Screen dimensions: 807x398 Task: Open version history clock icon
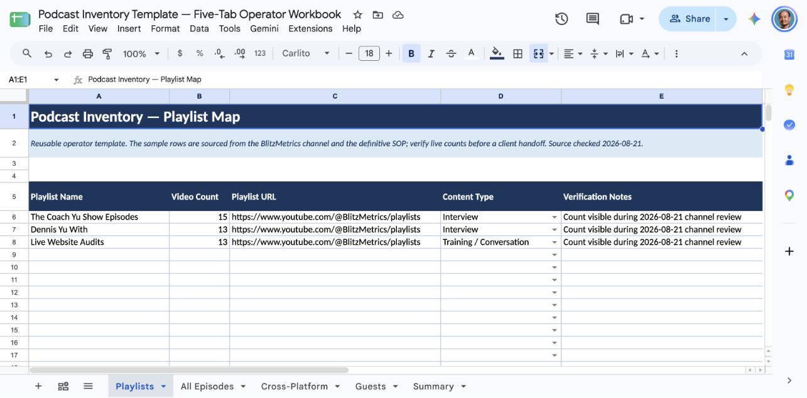click(561, 19)
